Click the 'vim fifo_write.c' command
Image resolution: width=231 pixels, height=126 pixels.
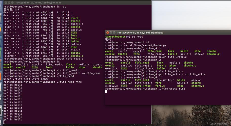171,72
